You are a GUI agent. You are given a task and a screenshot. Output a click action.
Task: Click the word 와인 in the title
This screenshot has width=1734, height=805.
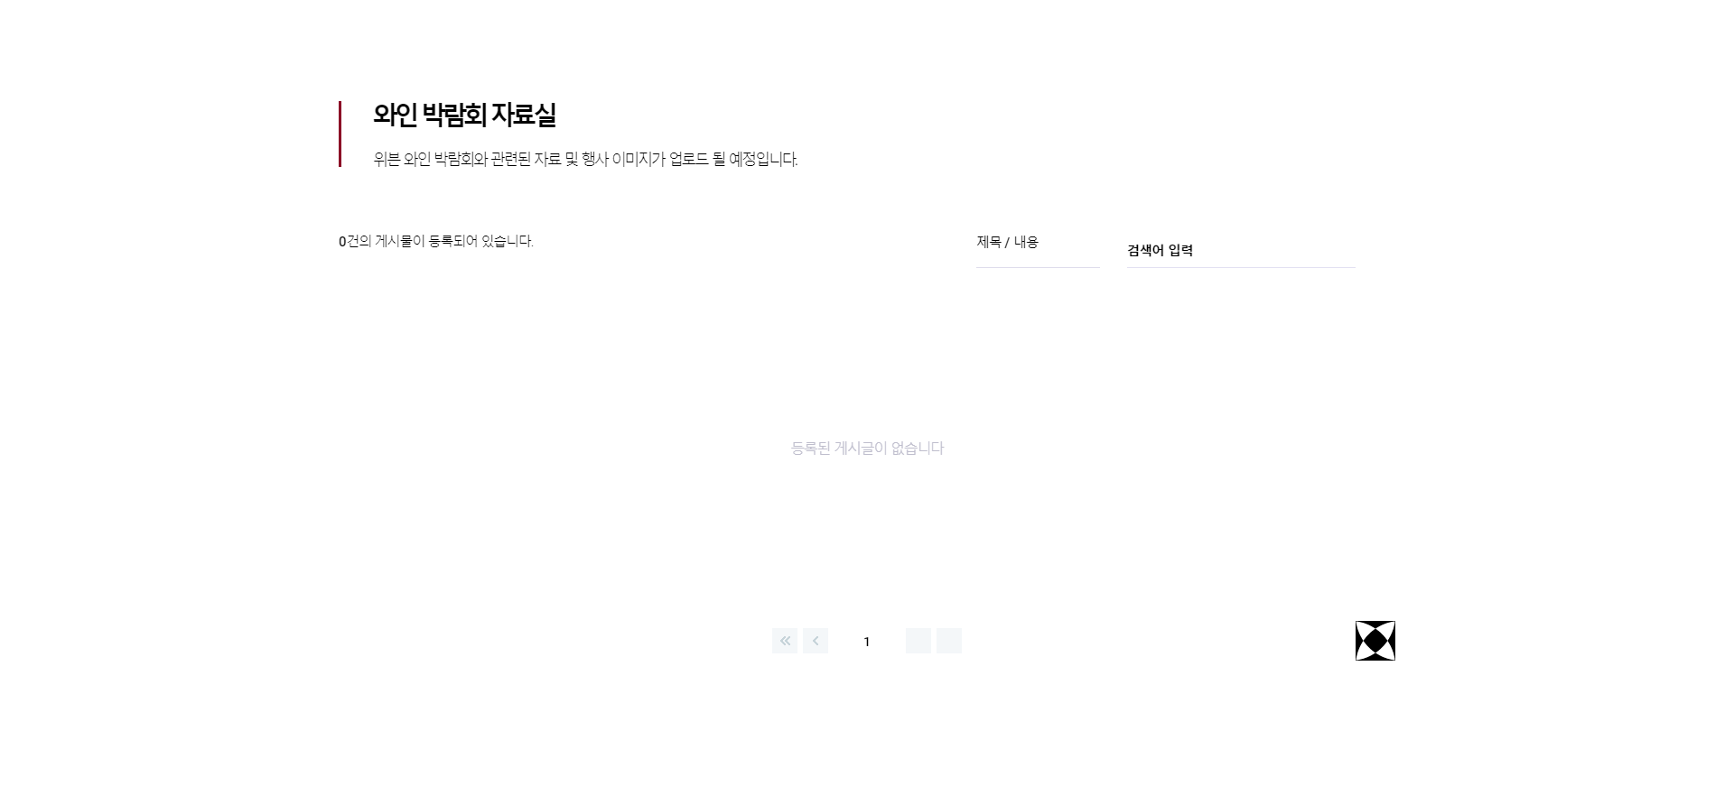click(396, 116)
